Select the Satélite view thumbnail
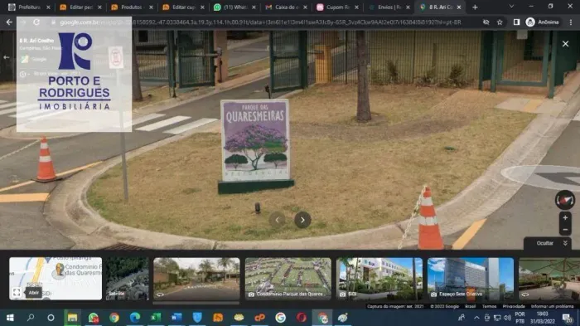This screenshot has width=580, height=326. (x=128, y=279)
